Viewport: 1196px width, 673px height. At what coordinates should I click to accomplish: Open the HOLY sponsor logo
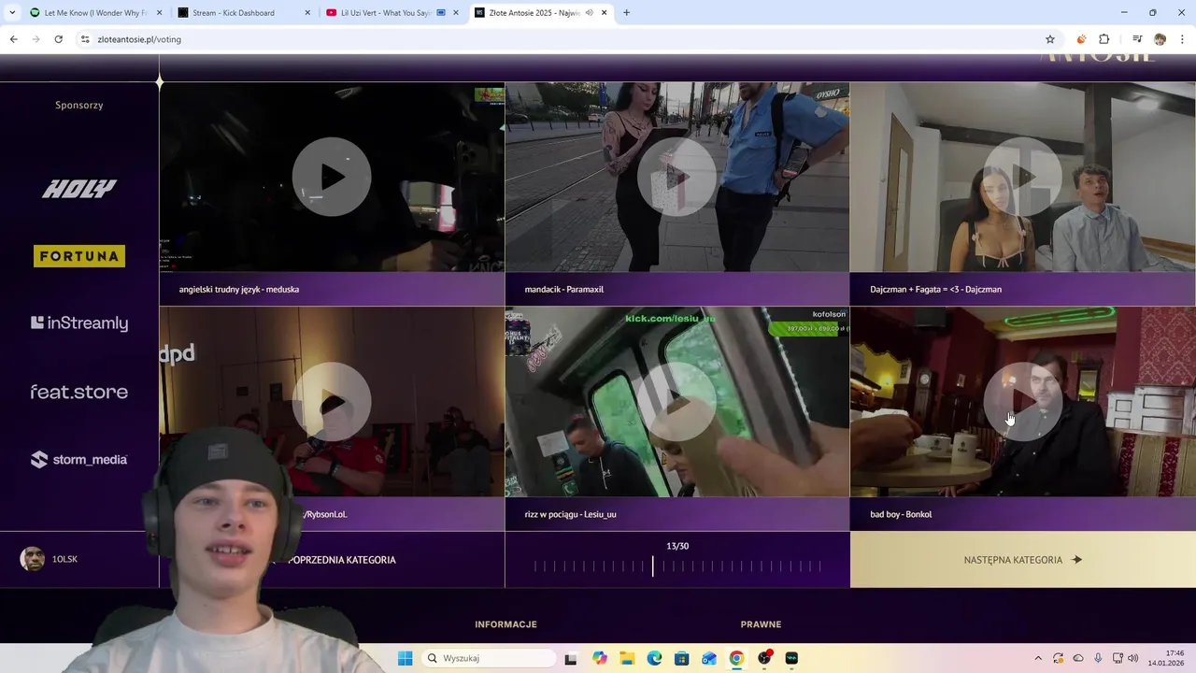click(79, 189)
